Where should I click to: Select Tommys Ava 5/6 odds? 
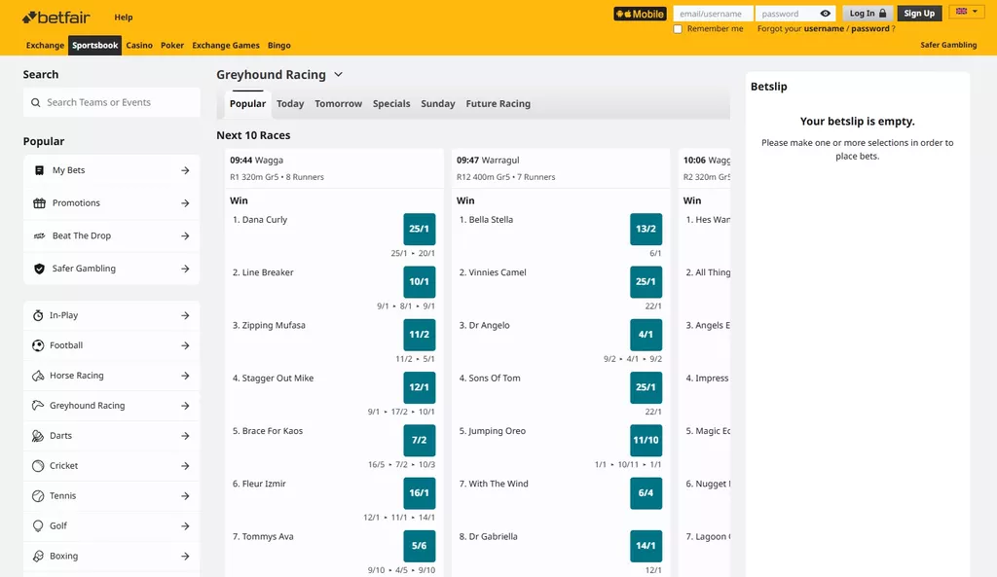pyautogui.click(x=420, y=546)
